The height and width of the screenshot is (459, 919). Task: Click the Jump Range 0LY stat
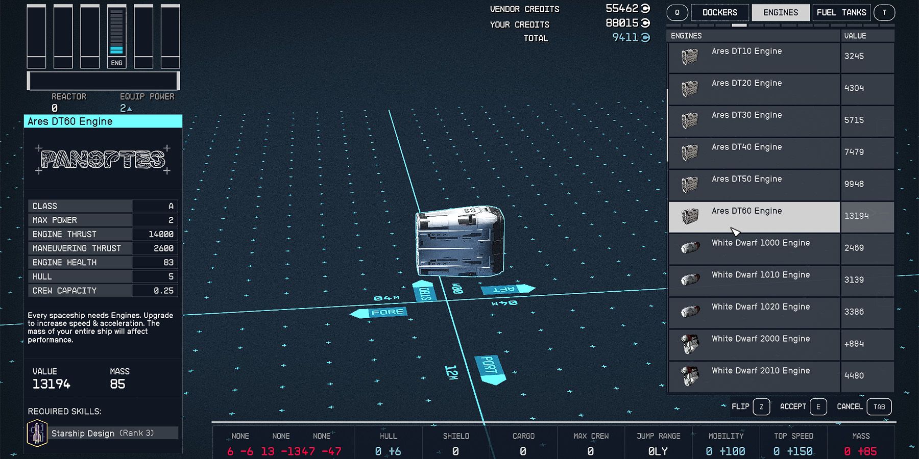click(x=658, y=444)
